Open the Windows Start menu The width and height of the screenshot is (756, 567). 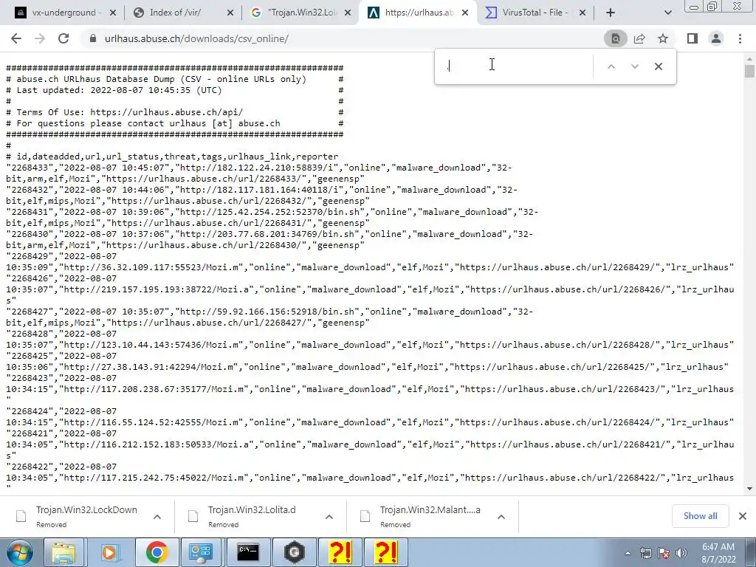(x=19, y=552)
